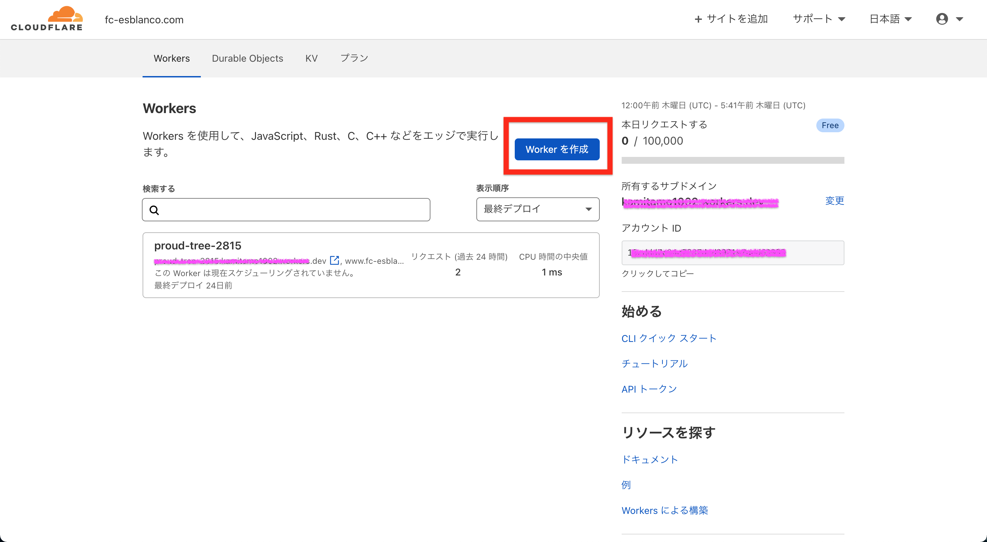Open the 日本語 language dropdown
The width and height of the screenshot is (987, 542).
pyautogui.click(x=890, y=19)
